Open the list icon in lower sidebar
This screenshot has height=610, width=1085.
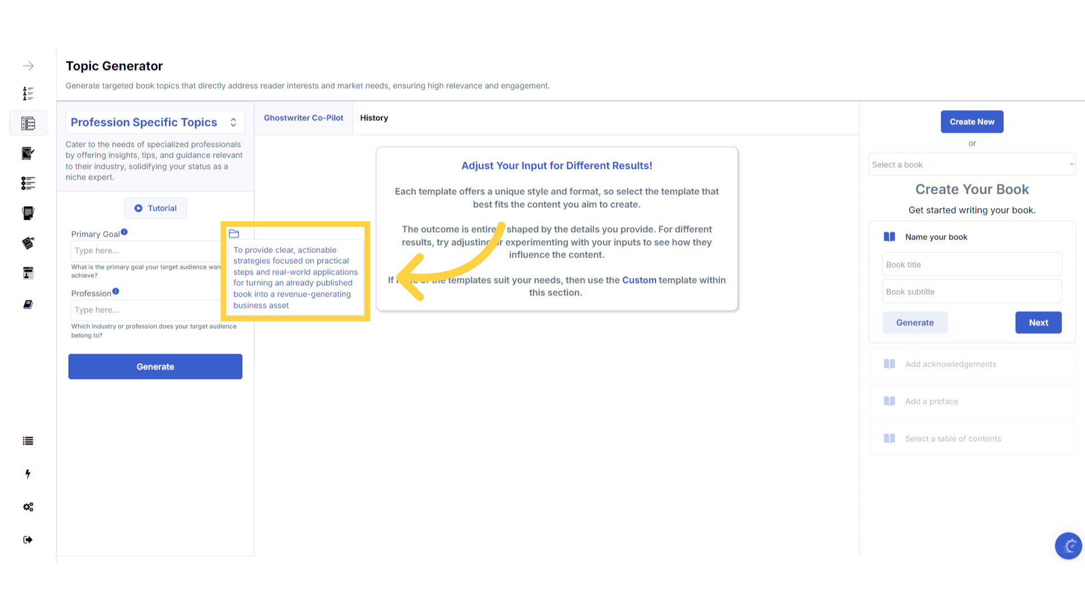[28, 441]
